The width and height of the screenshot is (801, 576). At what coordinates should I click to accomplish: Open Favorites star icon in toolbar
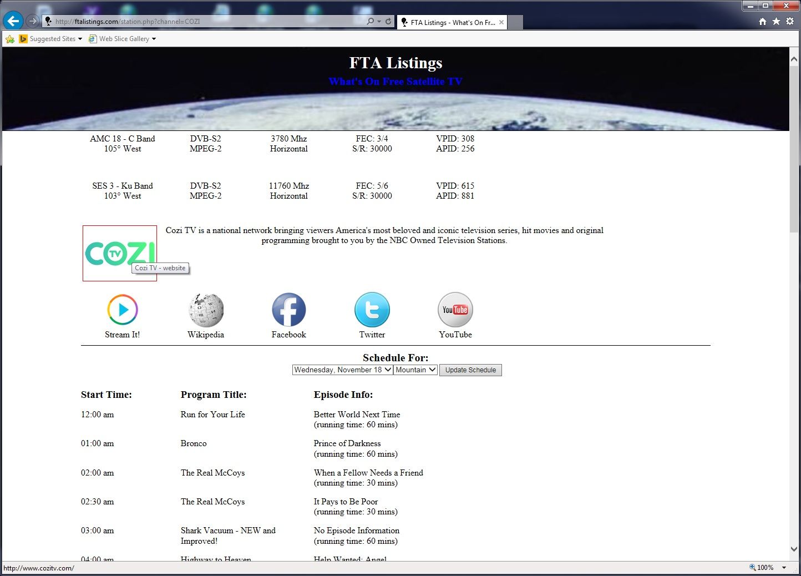pos(776,21)
